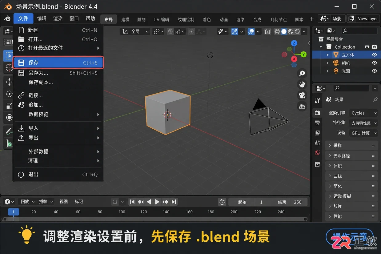Choose 退出 from the File menu
Screen dimensions: 381x254
tap(58, 175)
